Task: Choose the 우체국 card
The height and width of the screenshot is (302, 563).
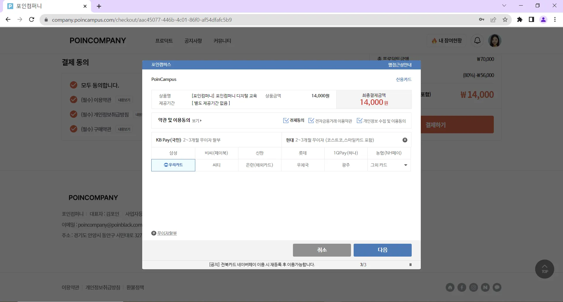Action: pyautogui.click(x=303, y=165)
